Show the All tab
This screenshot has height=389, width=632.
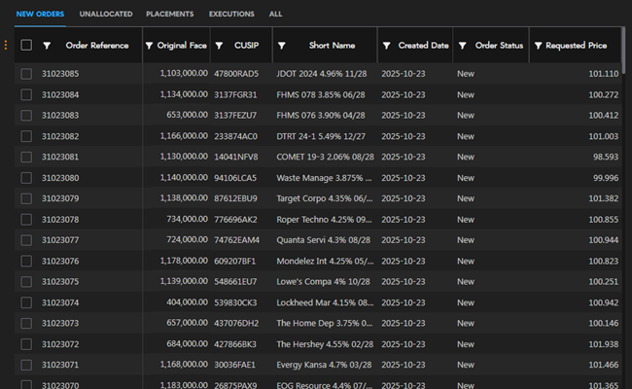click(x=276, y=15)
